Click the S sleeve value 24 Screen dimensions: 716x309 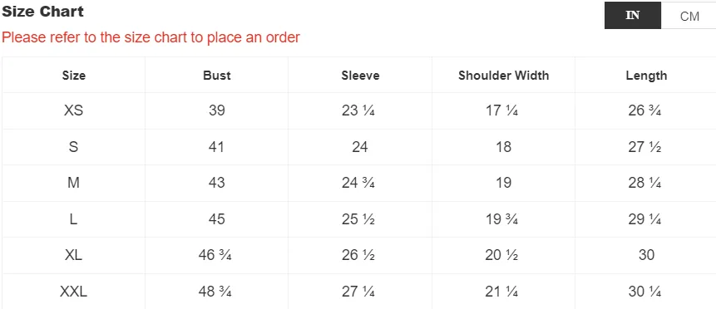[x=360, y=146]
